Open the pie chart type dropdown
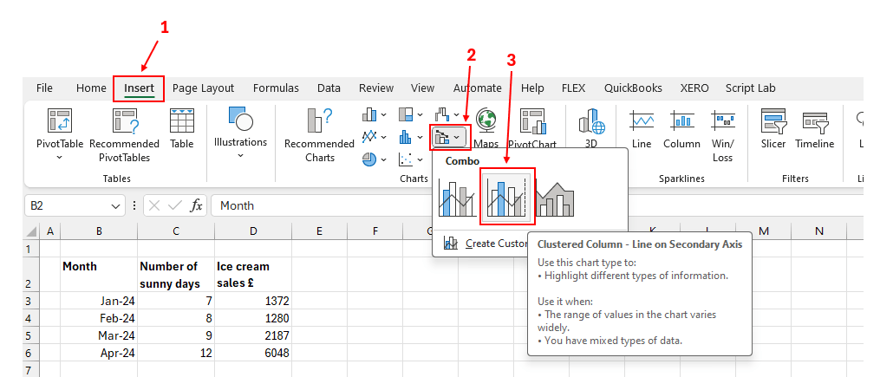 coord(375,159)
